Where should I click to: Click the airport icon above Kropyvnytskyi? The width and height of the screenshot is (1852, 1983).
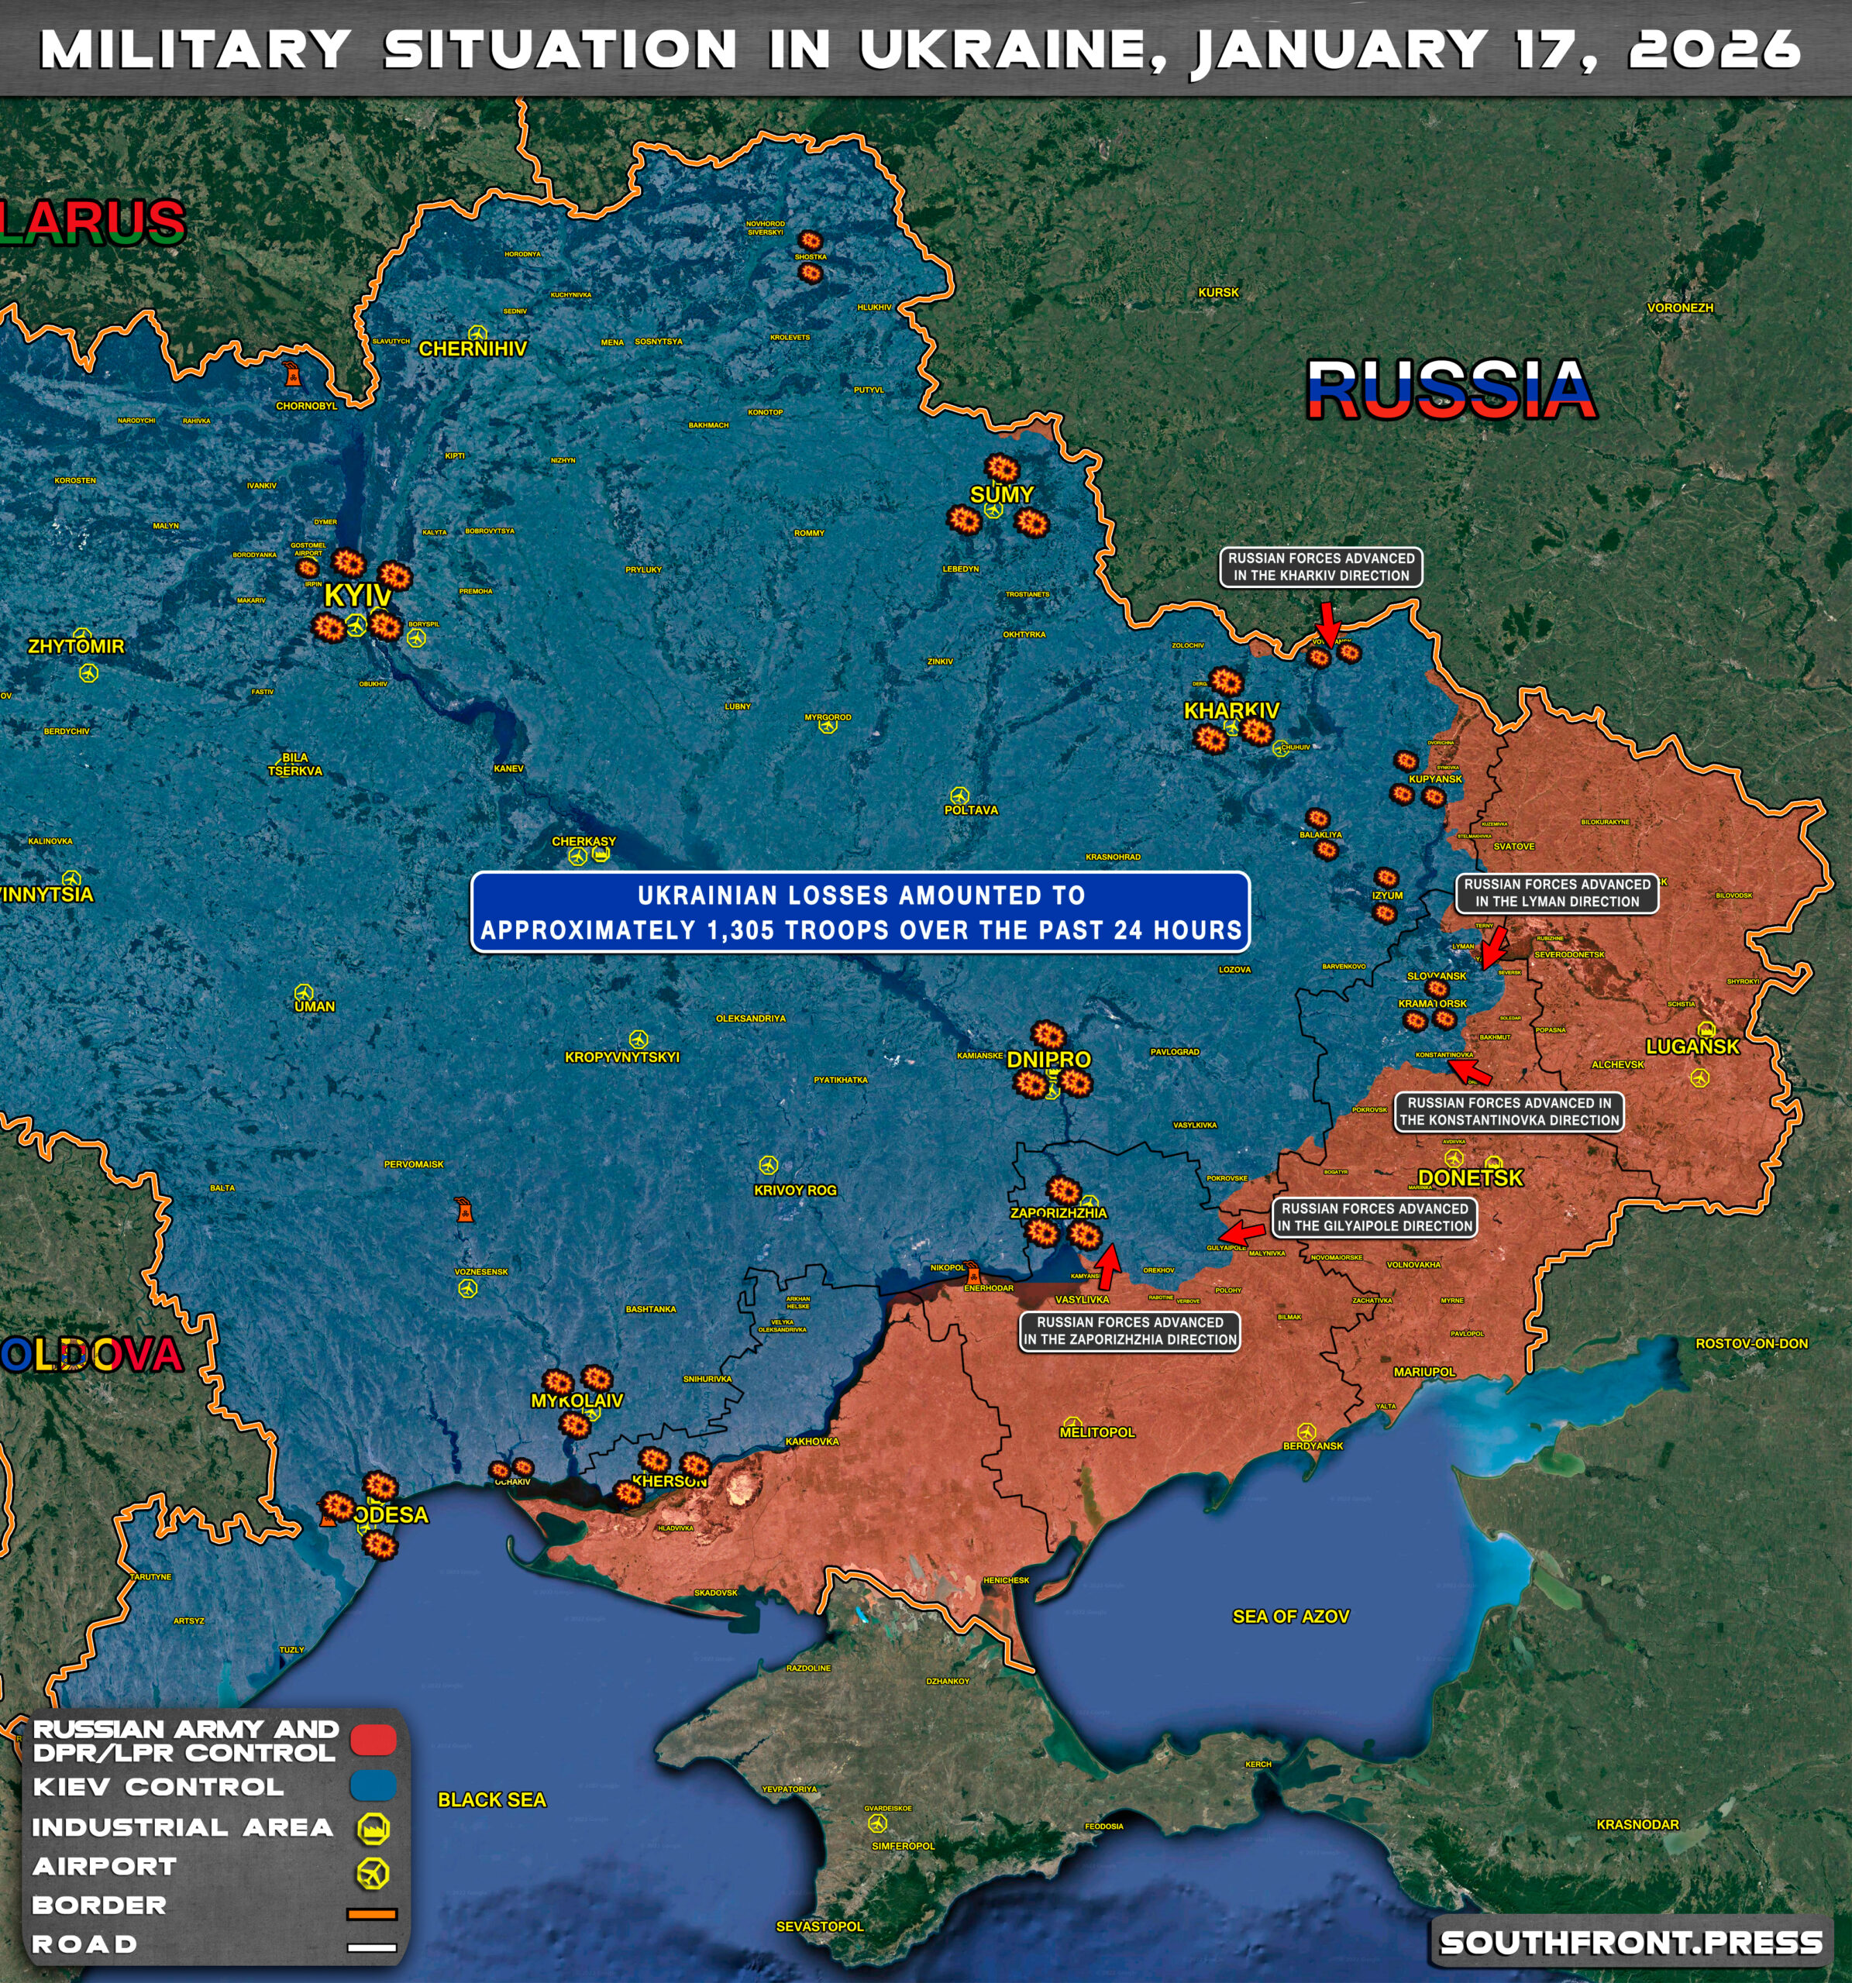[x=638, y=1040]
